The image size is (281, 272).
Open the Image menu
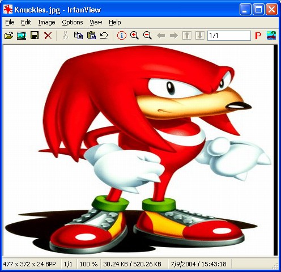click(46, 22)
